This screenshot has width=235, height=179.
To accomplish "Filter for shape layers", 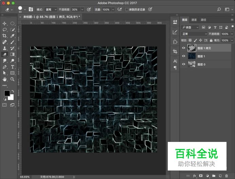I will (221, 27).
